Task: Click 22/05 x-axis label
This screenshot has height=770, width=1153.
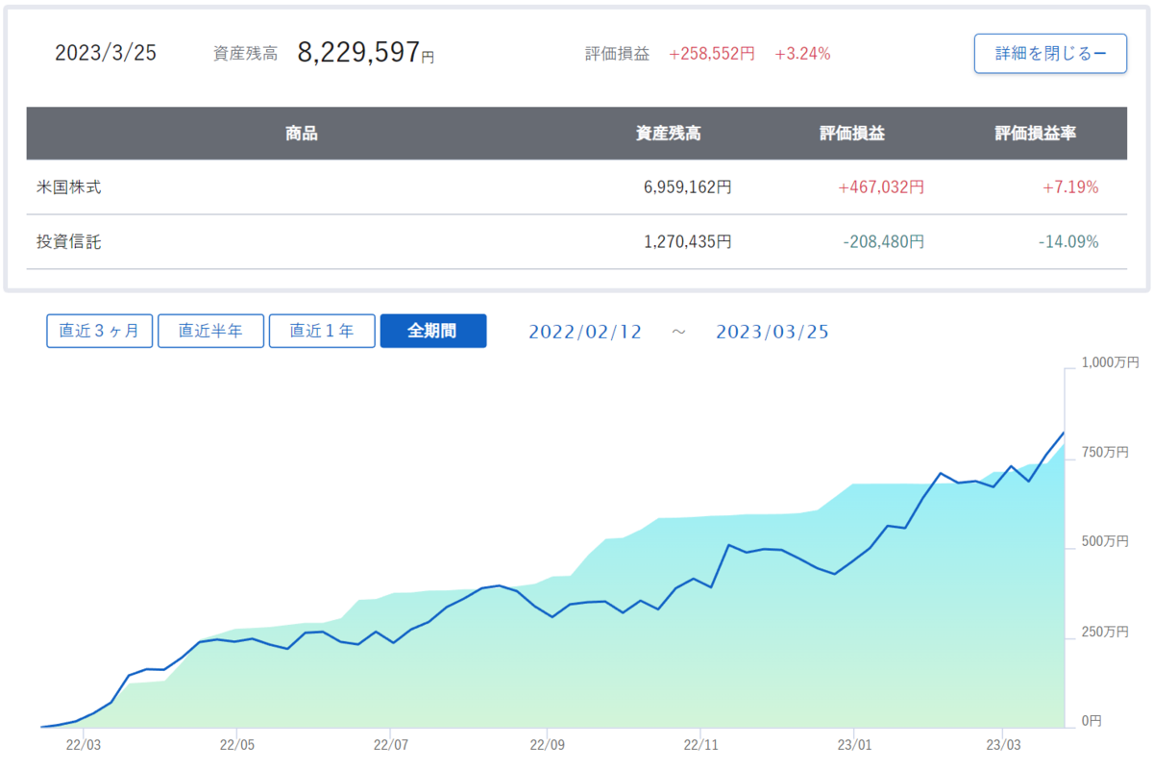Action: coord(236,744)
